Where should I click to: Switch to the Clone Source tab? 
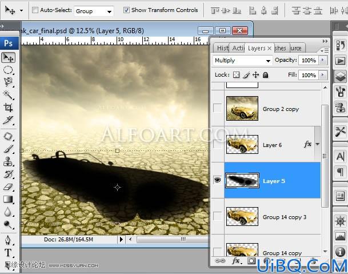[297, 48]
